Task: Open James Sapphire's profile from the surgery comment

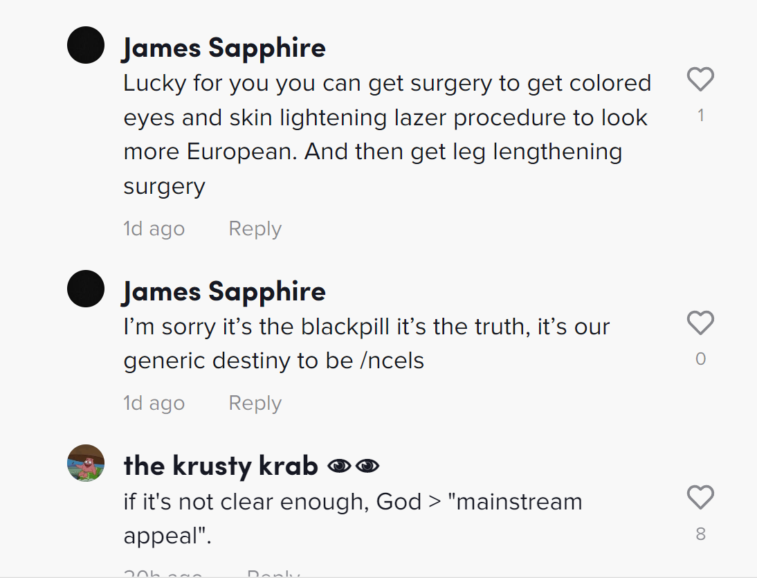Action: point(224,48)
